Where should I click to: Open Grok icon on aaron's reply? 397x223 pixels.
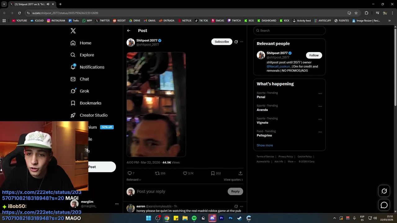(236, 206)
